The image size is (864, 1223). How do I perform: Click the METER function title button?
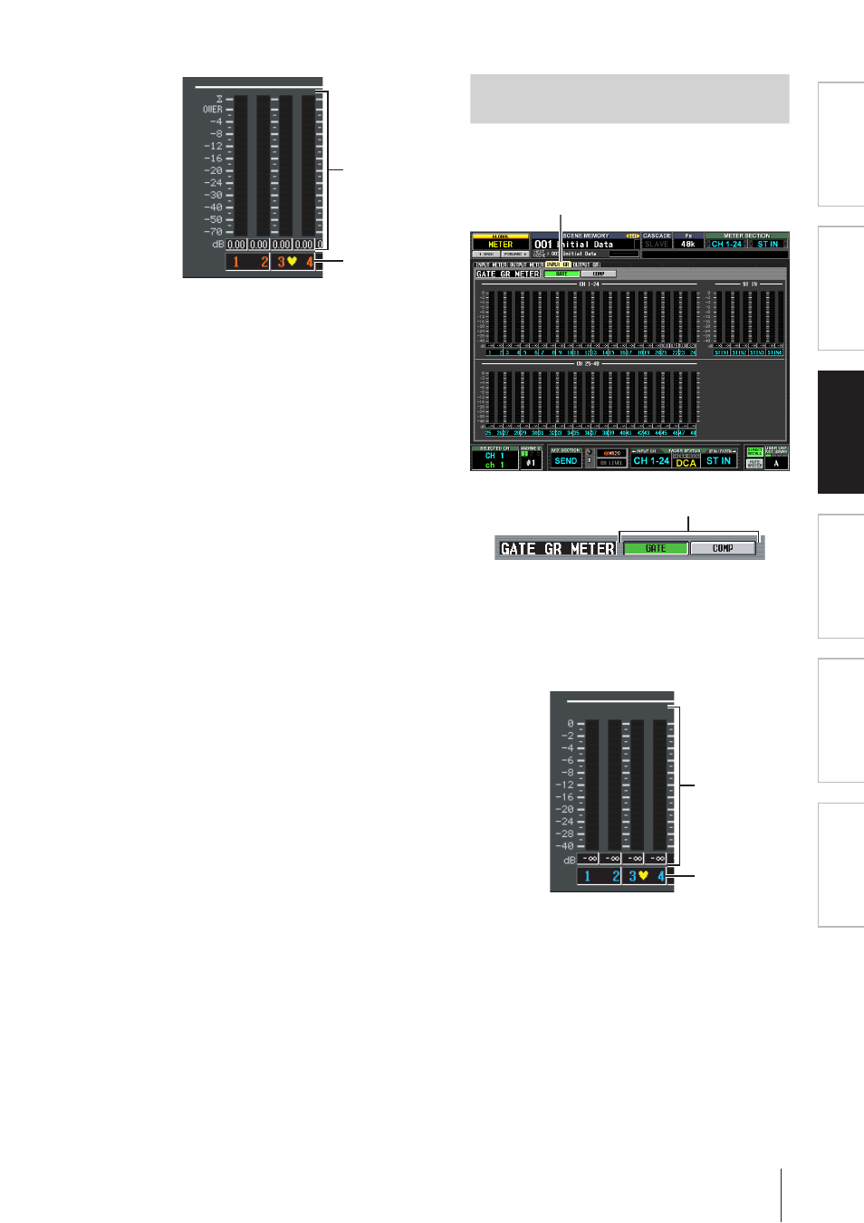pos(500,244)
